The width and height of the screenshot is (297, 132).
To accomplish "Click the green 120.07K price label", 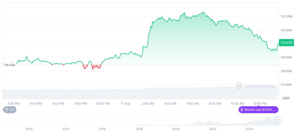I will pos(286,43).
